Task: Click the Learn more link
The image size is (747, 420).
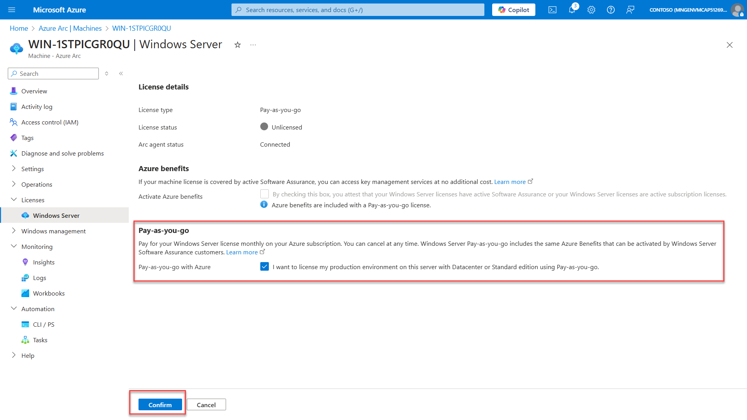Action: click(x=242, y=252)
